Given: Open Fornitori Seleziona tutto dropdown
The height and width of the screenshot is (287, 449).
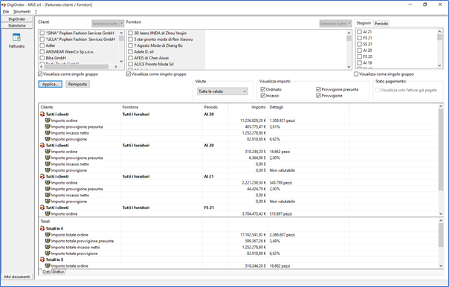Looking at the screenshot, I should click(x=349, y=24).
